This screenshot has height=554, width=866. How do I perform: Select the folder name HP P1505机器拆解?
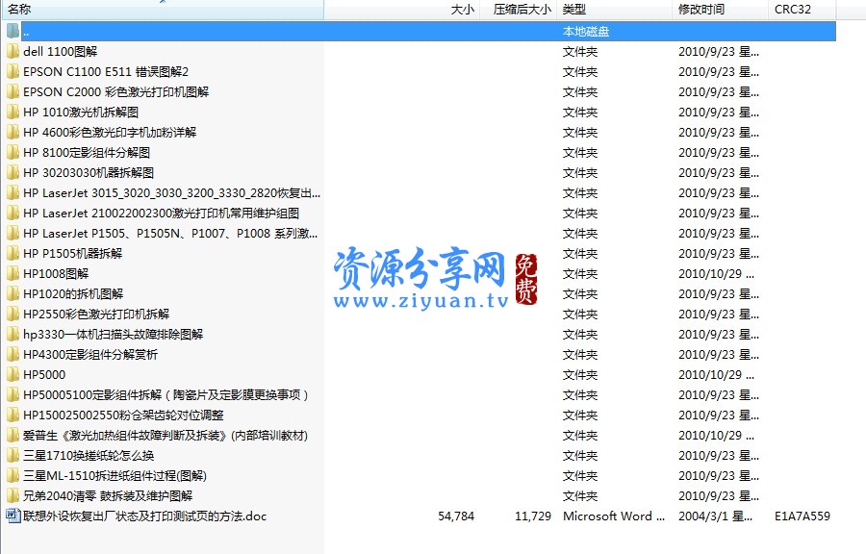coord(73,253)
